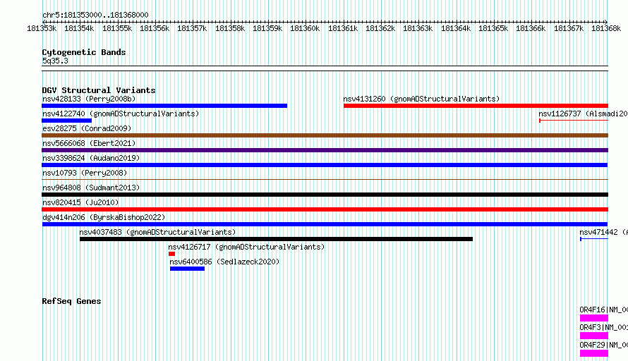Image resolution: width=628 pixels, height=361 pixels.
Task: Open the nsv4126717 (gnomADStructuralVariants) label
Action: (x=246, y=247)
